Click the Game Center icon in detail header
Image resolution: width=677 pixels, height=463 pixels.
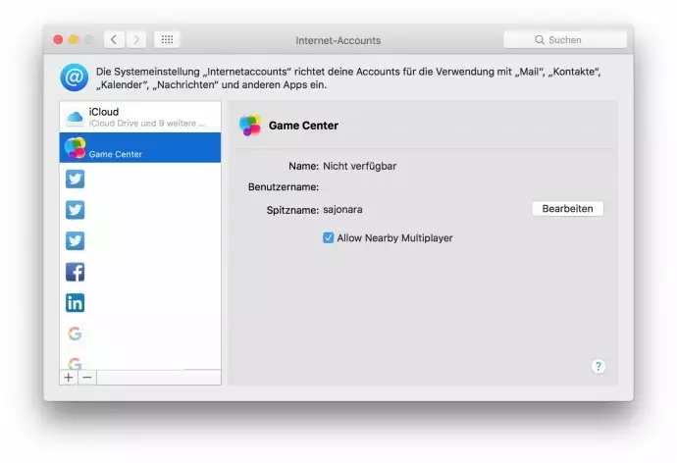251,126
